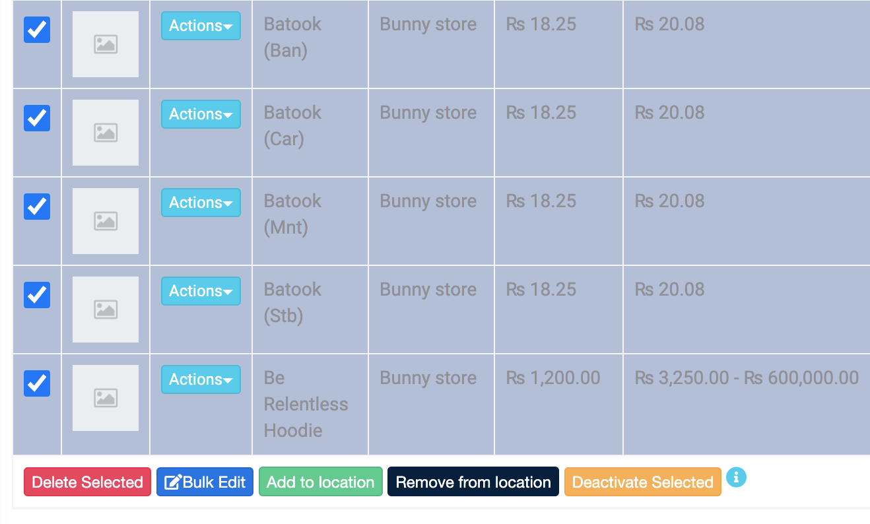Image resolution: width=870 pixels, height=524 pixels.
Task: Open Actions dropdown for Batook (Car)
Action: pos(201,114)
